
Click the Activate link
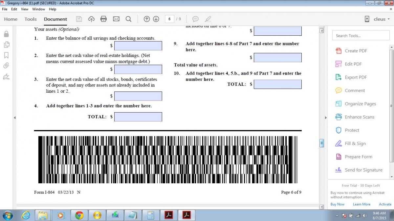pyautogui.click(x=385, y=204)
